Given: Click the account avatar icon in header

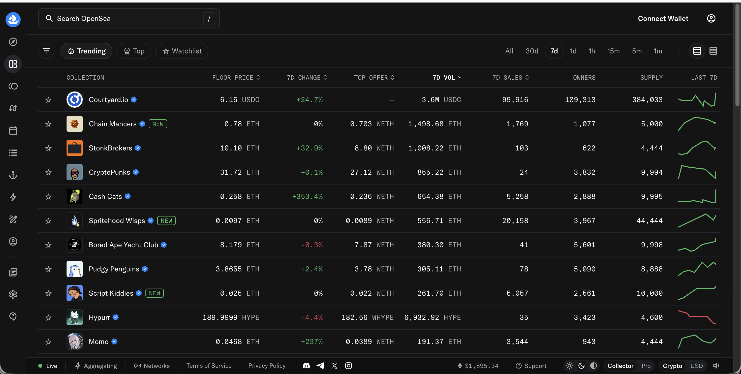Looking at the screenshot, I should (x=711, y=18).
